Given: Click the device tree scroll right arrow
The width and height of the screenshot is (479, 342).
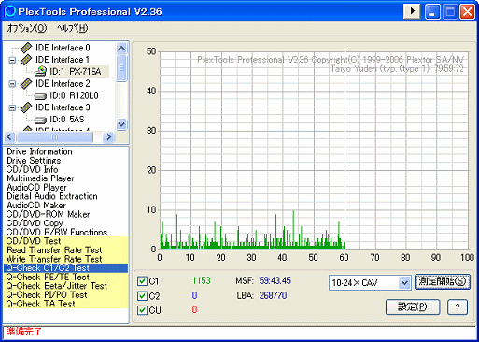Looking at the screenshot, I should pyautogui.click(x=108, y=136).
